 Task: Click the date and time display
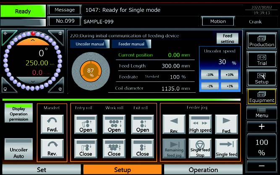pos(262,10)
